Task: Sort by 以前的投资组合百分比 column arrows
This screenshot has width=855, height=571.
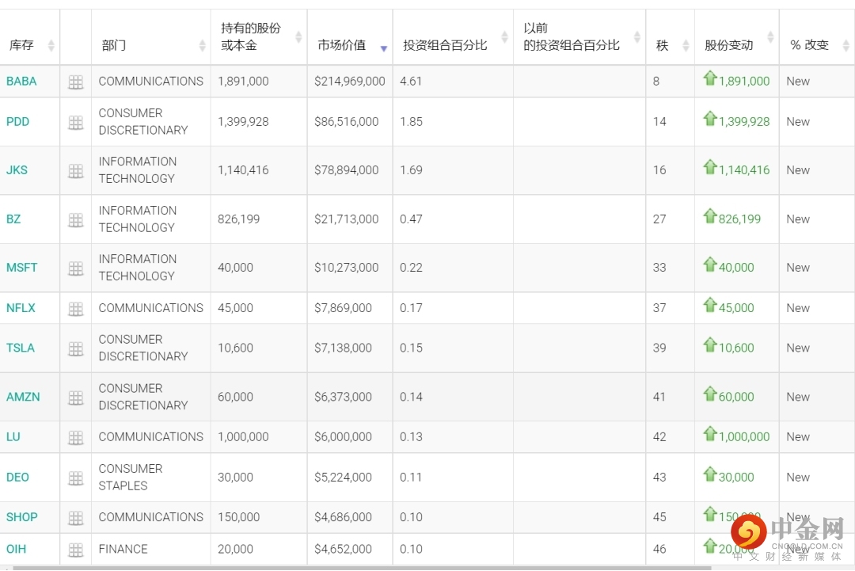Action: click(636, 37)
